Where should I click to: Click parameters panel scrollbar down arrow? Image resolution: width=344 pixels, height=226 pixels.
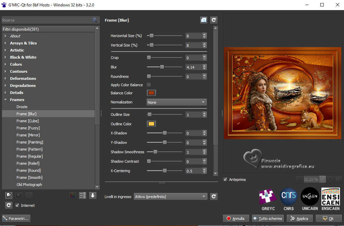[216, 173]
